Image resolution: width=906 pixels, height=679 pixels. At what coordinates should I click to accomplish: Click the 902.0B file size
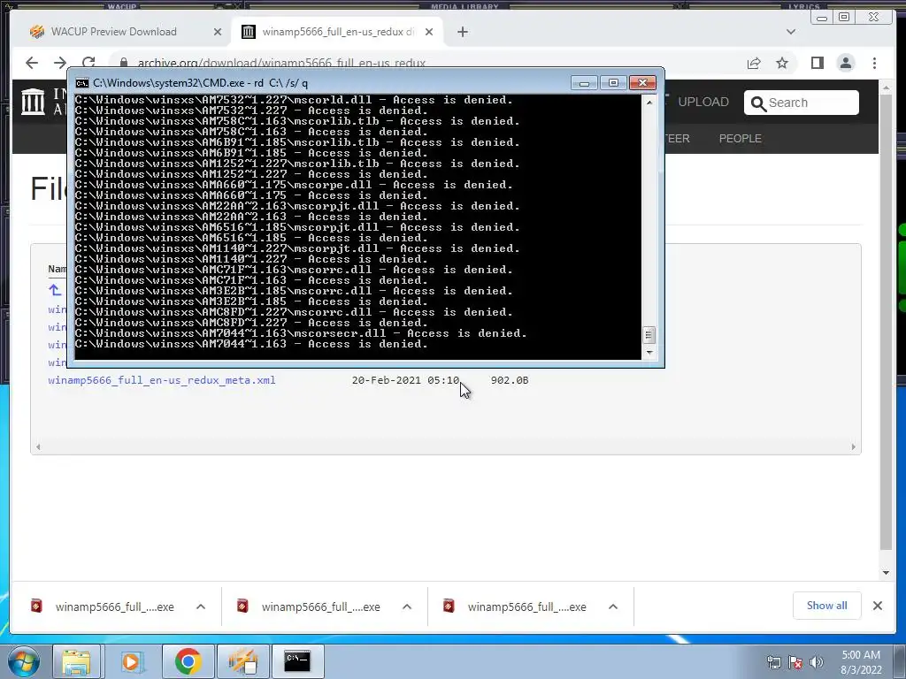[x=510, y=380]
